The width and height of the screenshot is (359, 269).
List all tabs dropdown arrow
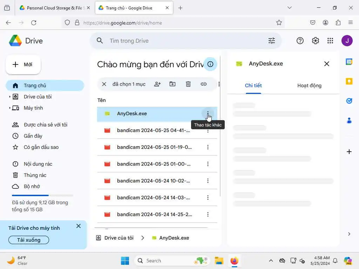point(289,8)
